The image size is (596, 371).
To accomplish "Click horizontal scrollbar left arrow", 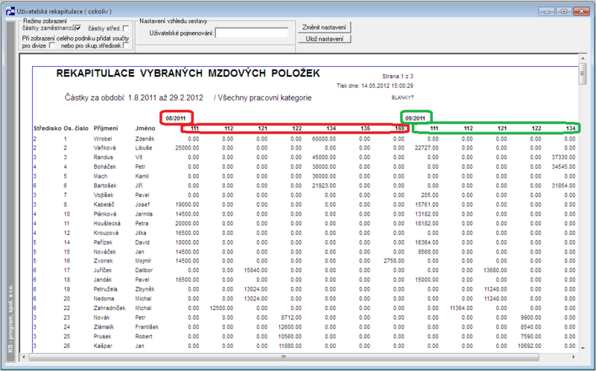I will (x=25, y=357).
